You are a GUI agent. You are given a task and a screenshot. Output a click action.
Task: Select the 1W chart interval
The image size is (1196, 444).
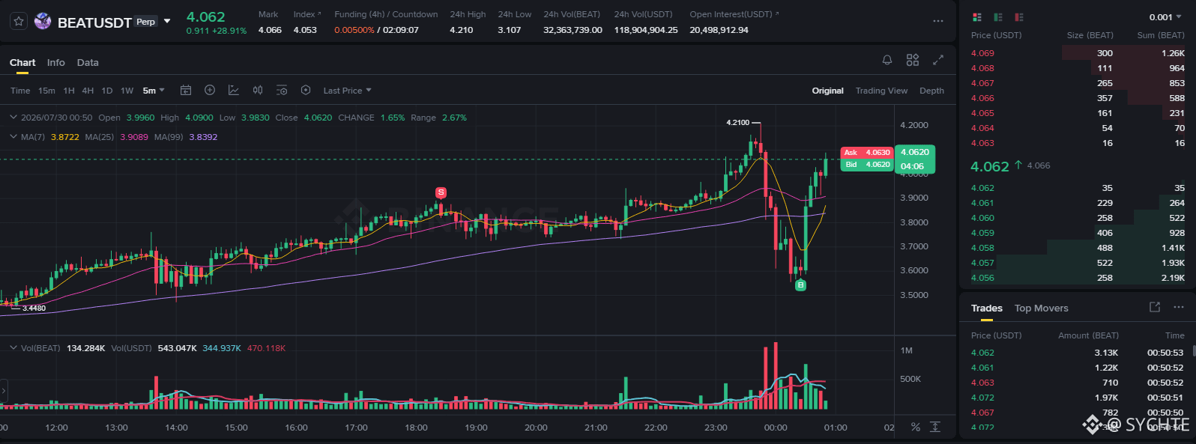tap(127, 91)
